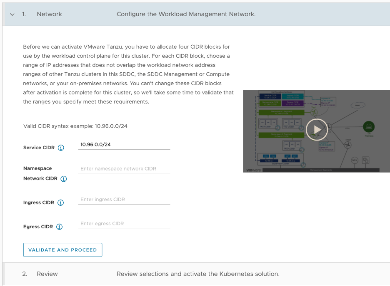Collapse the Network step chevron

(12, 15)
